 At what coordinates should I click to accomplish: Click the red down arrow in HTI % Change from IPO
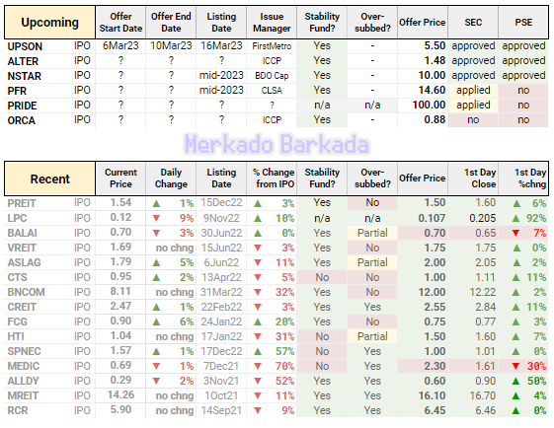258,337
